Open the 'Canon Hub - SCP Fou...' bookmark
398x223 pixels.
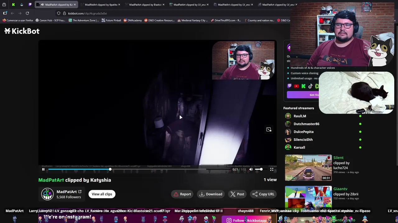[x=50, y=20]
